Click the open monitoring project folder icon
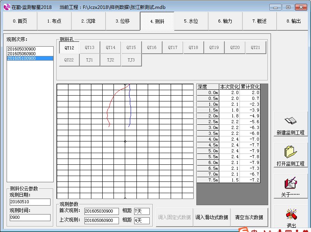The width and height of the screenshot is (311, 232). 290,152
